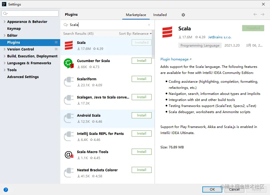Install the Scala-Macro-Tools plugin
The image size is (270, 195).
point(142,152)
